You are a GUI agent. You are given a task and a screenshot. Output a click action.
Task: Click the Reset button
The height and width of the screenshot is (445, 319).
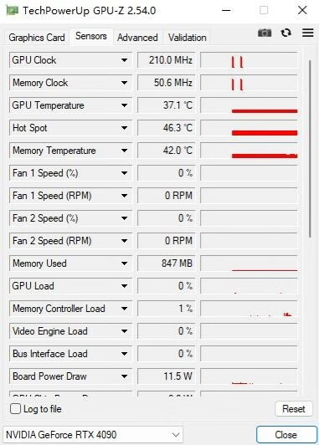point(294,409)
